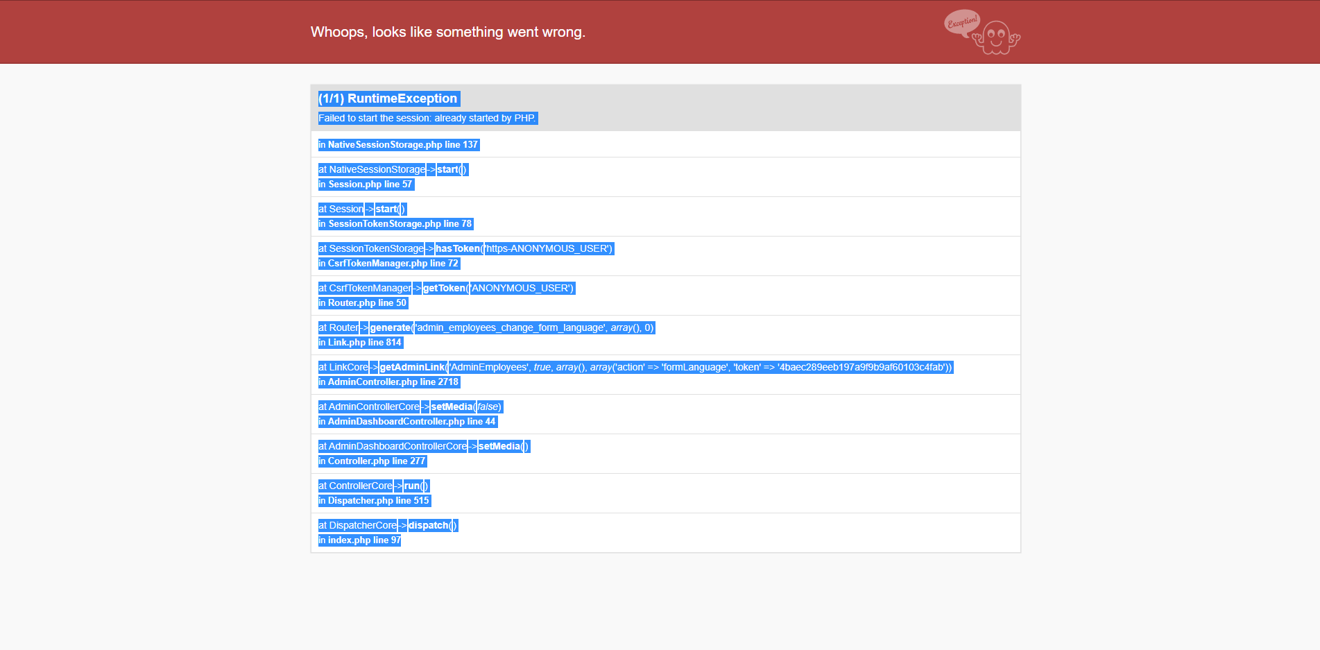
Task: Click the 'dispatch' method name
Action: point(429,525)
